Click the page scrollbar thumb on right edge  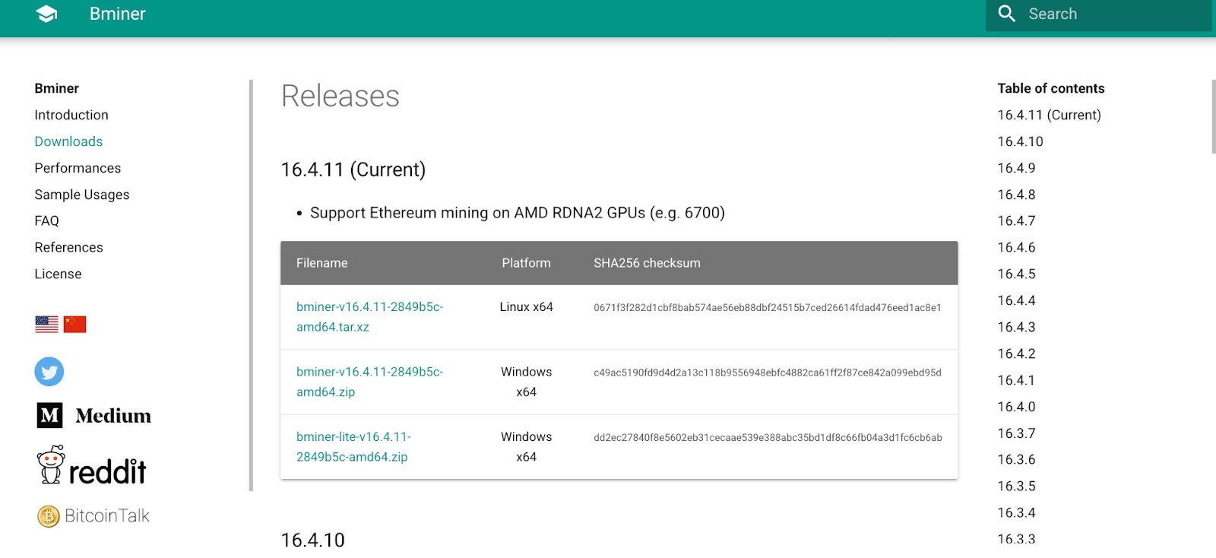point(1213,116)
